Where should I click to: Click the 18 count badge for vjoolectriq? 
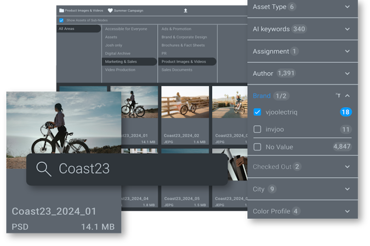[345, 112]
